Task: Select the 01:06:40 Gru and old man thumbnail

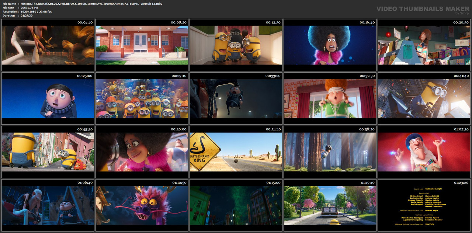Action: pyautogui.click(x=48, y=205)
